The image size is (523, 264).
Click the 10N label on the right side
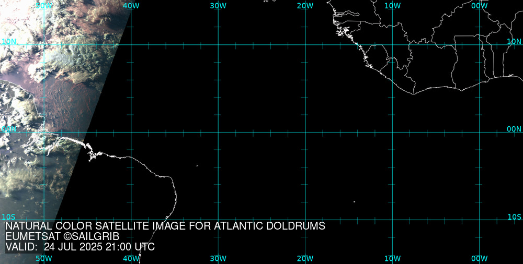(514, 41)
